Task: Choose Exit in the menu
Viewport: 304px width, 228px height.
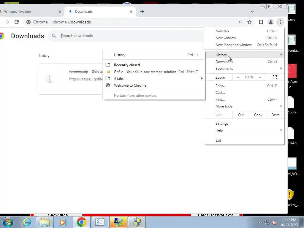Action: point(244,140)
